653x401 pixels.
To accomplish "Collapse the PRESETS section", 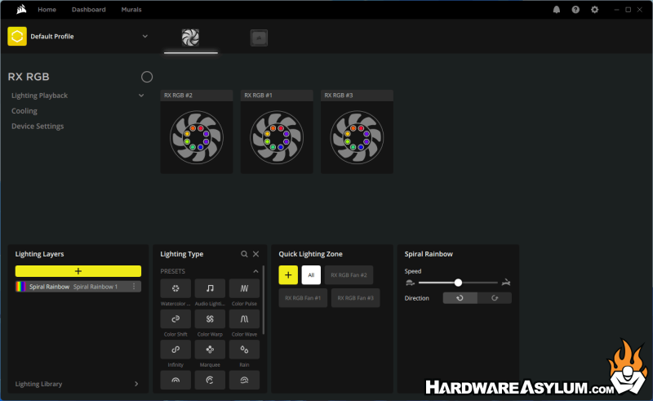I will click(x=255, y=271).
